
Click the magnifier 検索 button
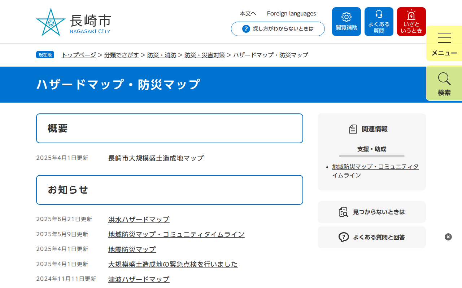click(x=444, y=83)
